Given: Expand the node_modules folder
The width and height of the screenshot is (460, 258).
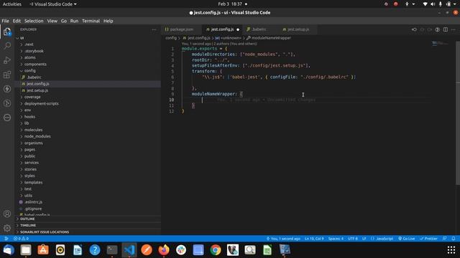Looking at the screenshot, I should pos(37,136).
